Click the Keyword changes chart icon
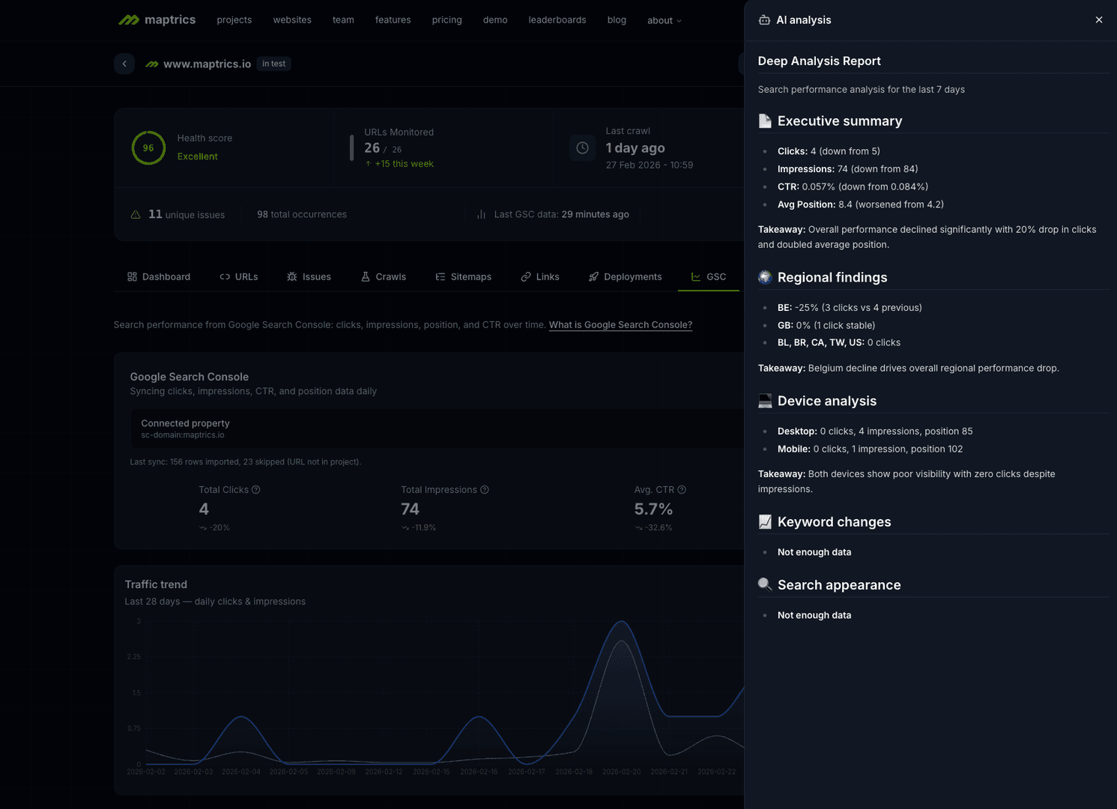This screenshot has width=1117, height=809. click(x=765, y=522)
